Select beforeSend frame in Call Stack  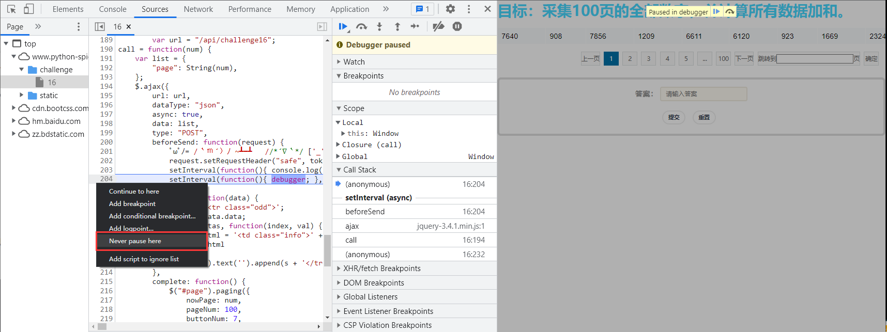tap(365, 212)
